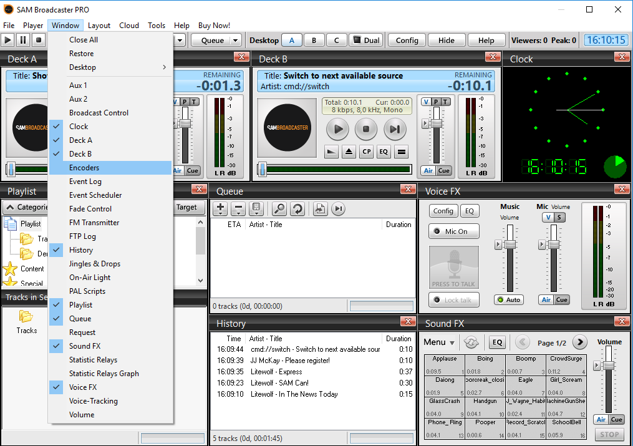Image resolution: width=633 pixels, height=446 pixels.
Task: Open desktop Config settings
Action: 406,39
